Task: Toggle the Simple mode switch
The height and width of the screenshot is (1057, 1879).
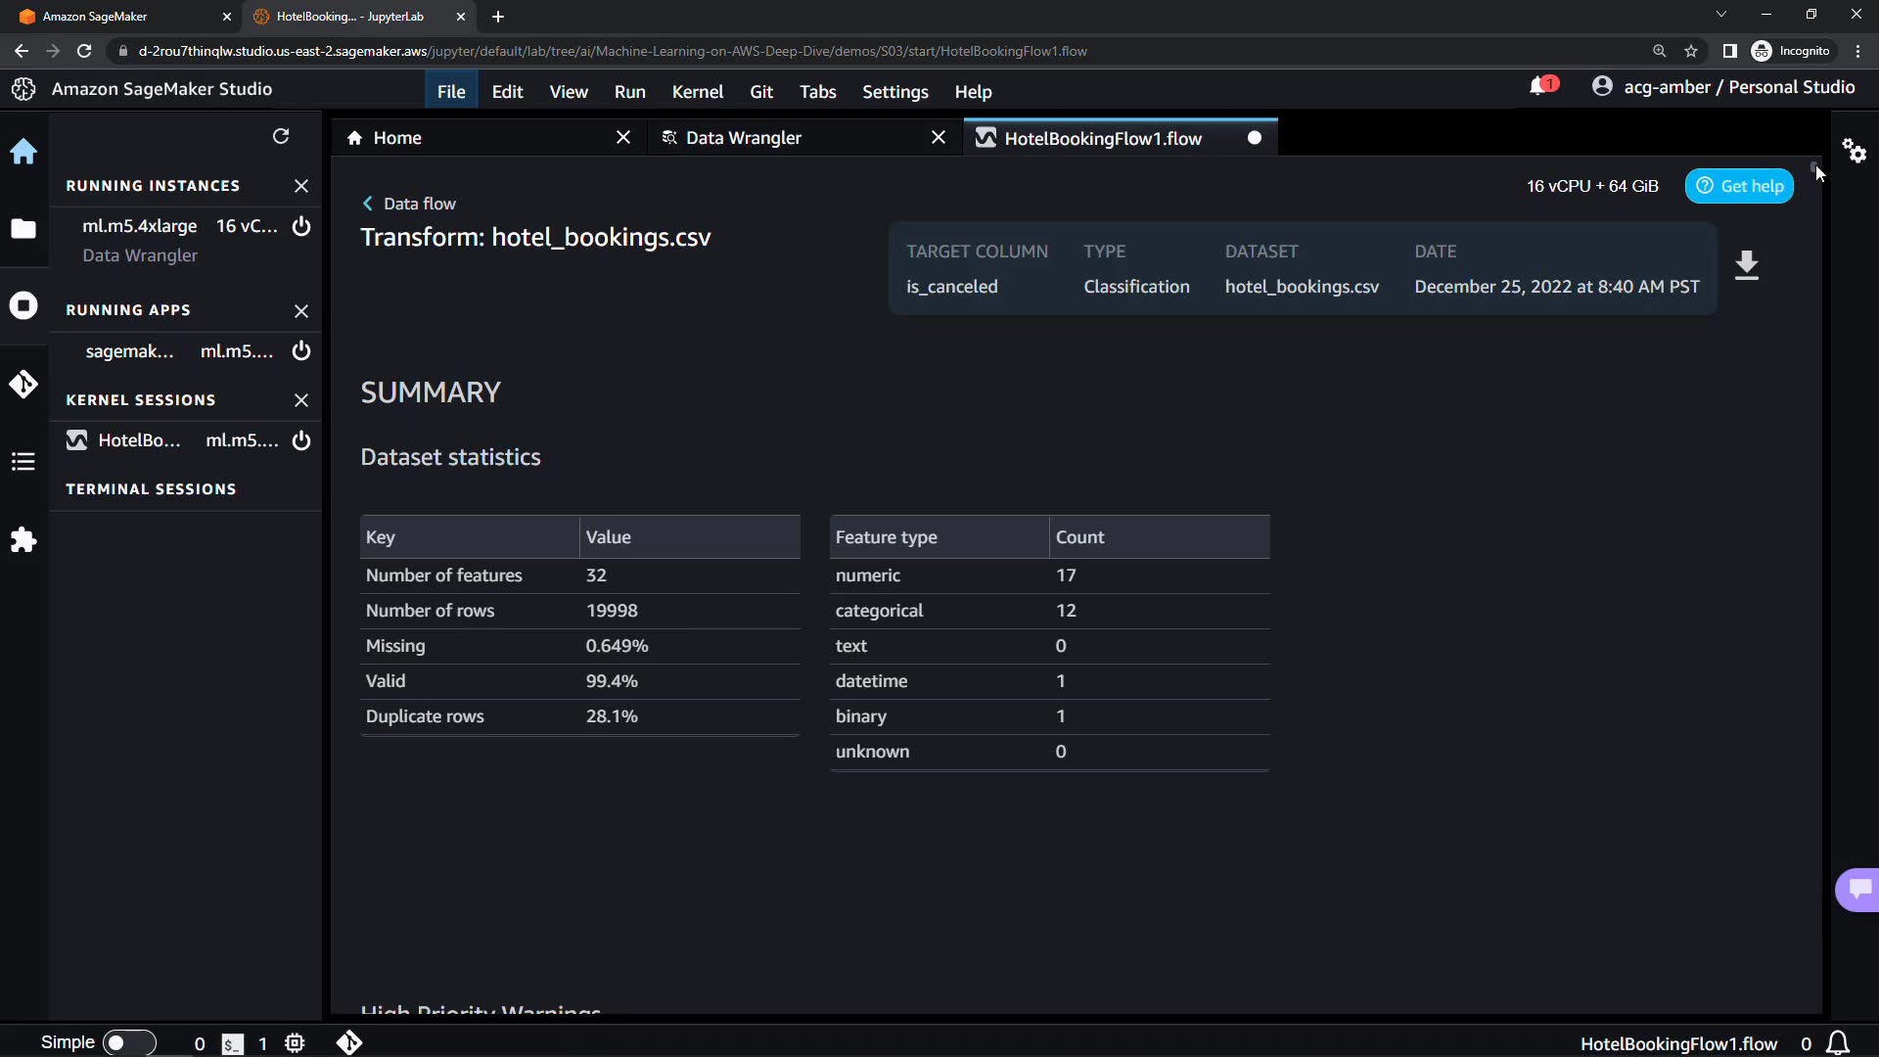Action: point(128,1042)
